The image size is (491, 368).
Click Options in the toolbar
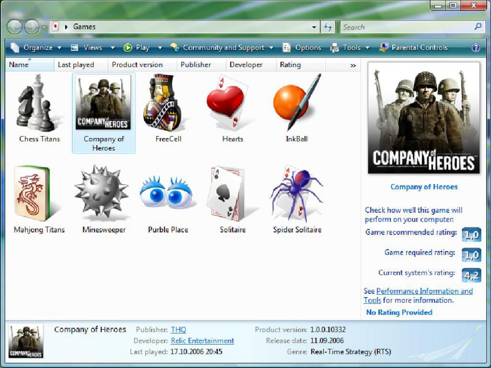coord(302,48)
